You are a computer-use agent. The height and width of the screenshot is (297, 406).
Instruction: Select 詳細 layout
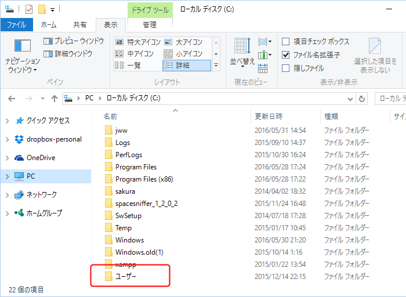coord(186,65)
